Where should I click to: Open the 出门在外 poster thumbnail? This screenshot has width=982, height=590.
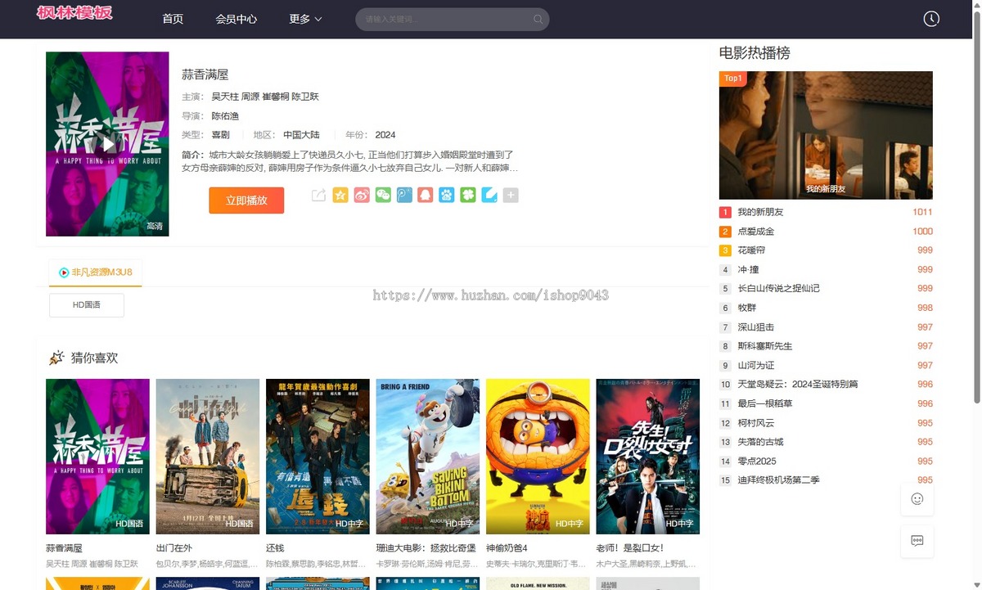click(x=208, y=457)
